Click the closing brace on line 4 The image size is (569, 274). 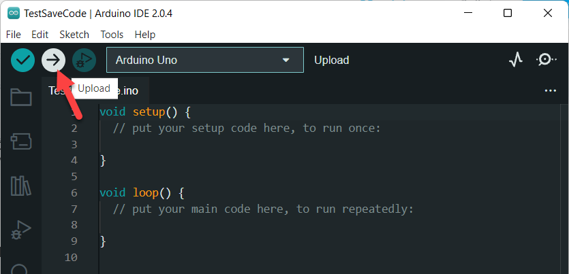click(103, 160)
